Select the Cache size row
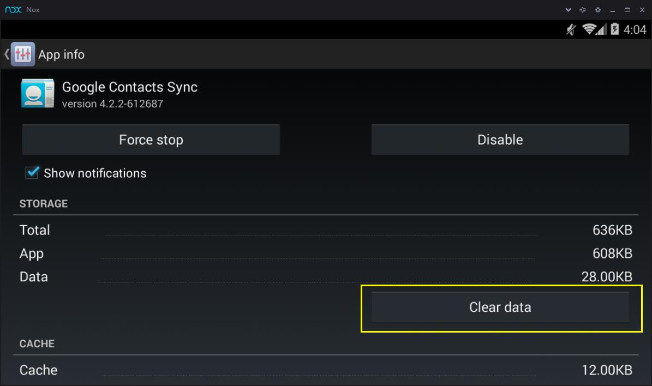Viewport: 652px width, 386px height. tap(326, 370)
